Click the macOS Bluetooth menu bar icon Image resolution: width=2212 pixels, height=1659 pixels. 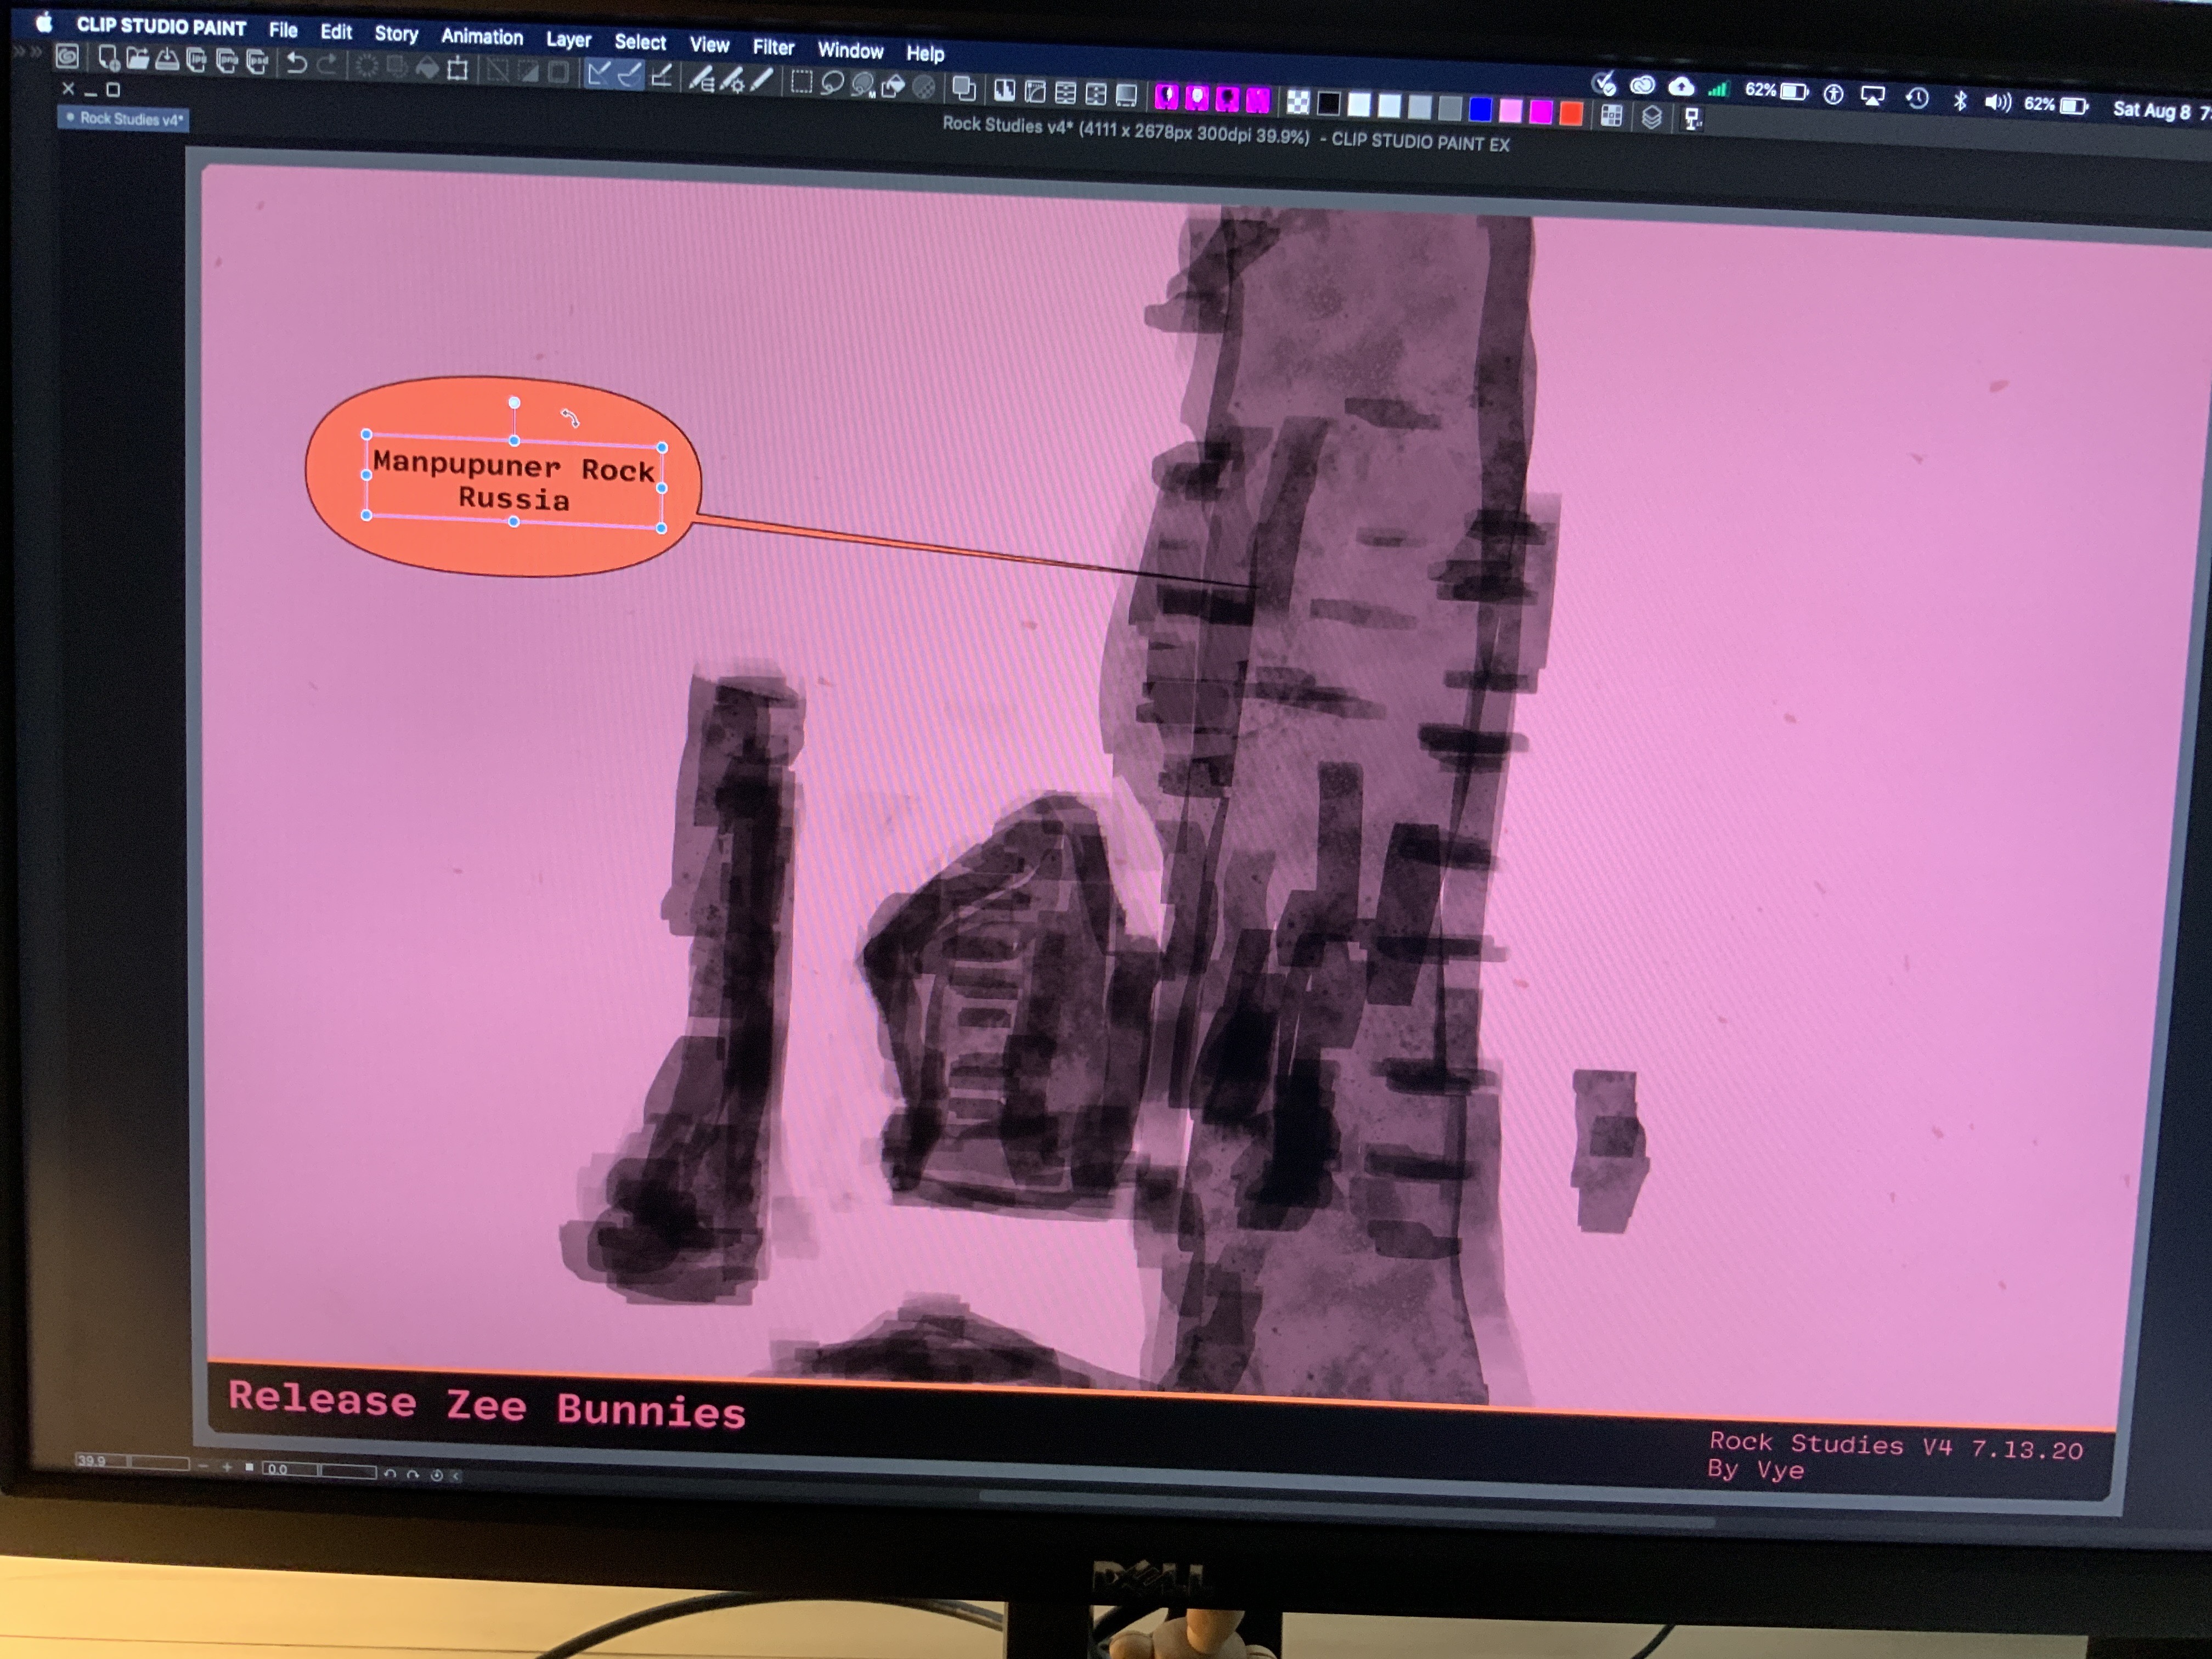(1960, 101)
